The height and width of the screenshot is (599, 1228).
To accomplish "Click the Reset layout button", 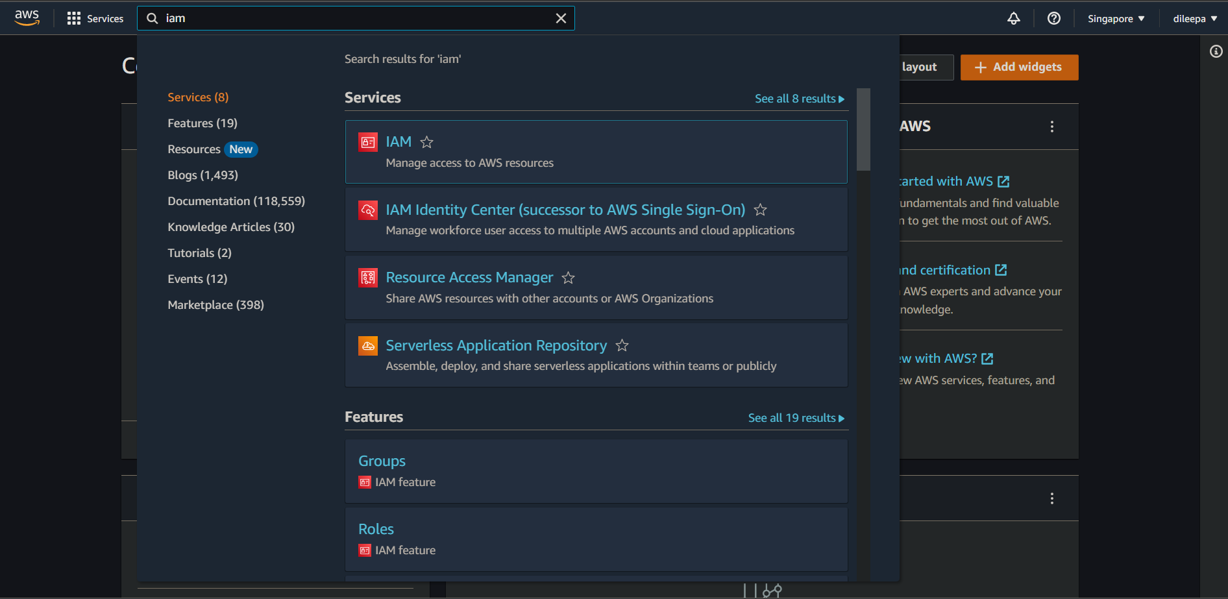I will coord(926,67).
